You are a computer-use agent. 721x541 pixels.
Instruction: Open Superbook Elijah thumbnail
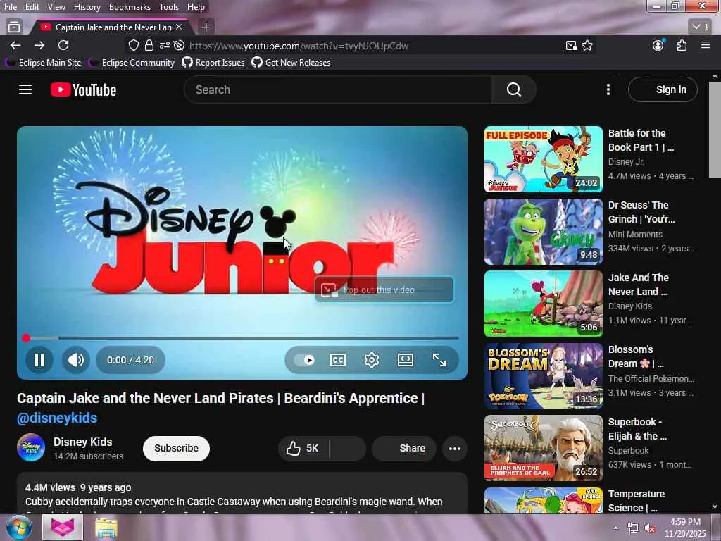pyautogui.click(x=543, y=447)
